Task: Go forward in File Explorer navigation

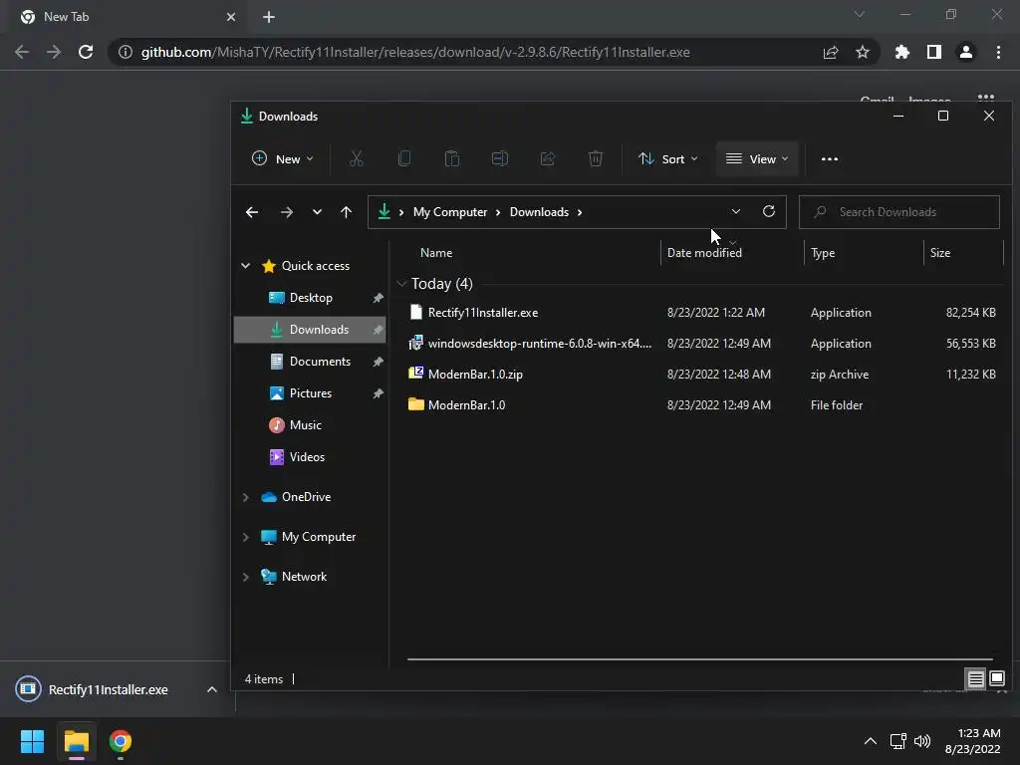Action: [286, 212]
